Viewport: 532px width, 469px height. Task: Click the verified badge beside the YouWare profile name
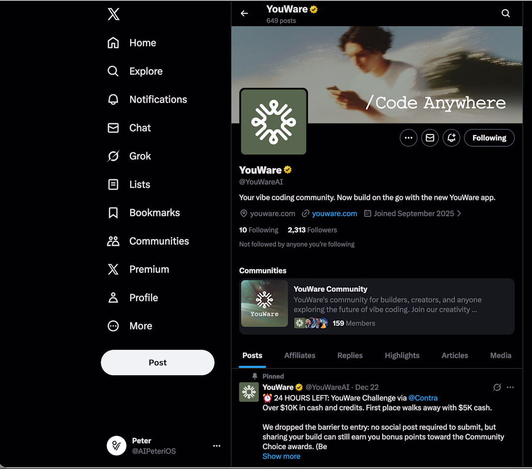[288, 170]
